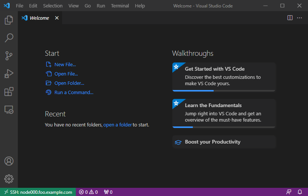This screenshot has width=308, height=196.
Task: Open the SSH remote host status menu
Action: tap(38, 192)
